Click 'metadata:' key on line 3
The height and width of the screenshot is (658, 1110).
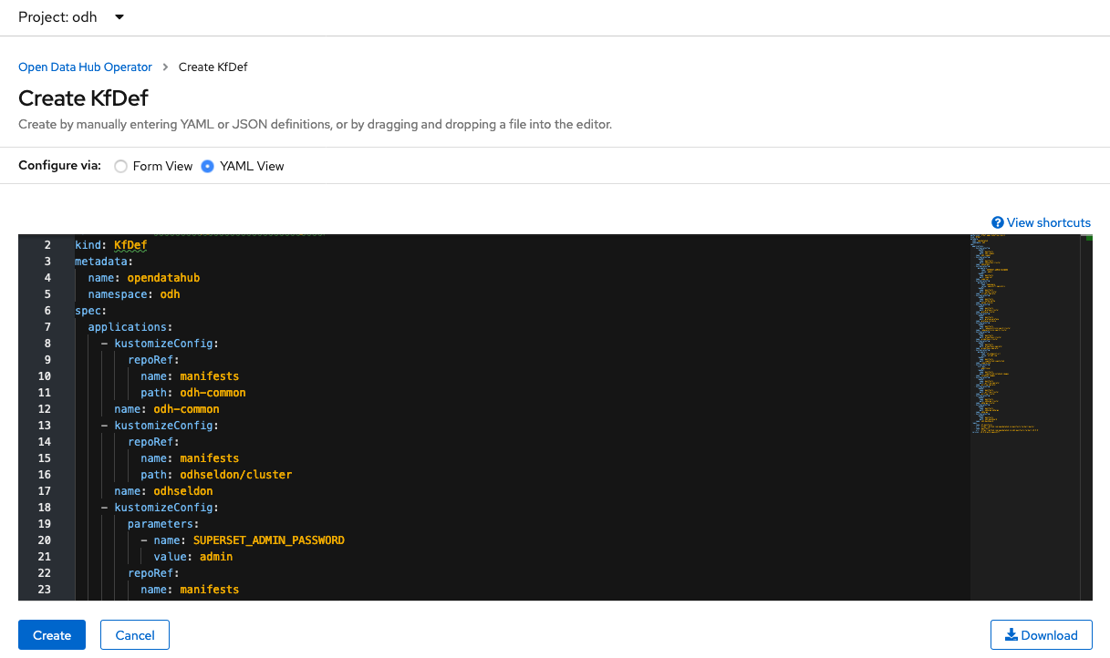tap(104, 262)
